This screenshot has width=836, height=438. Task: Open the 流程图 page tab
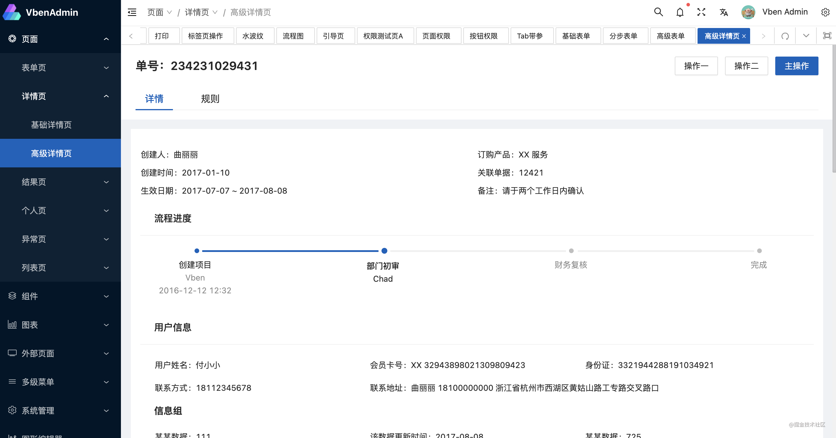coord(293,36)
